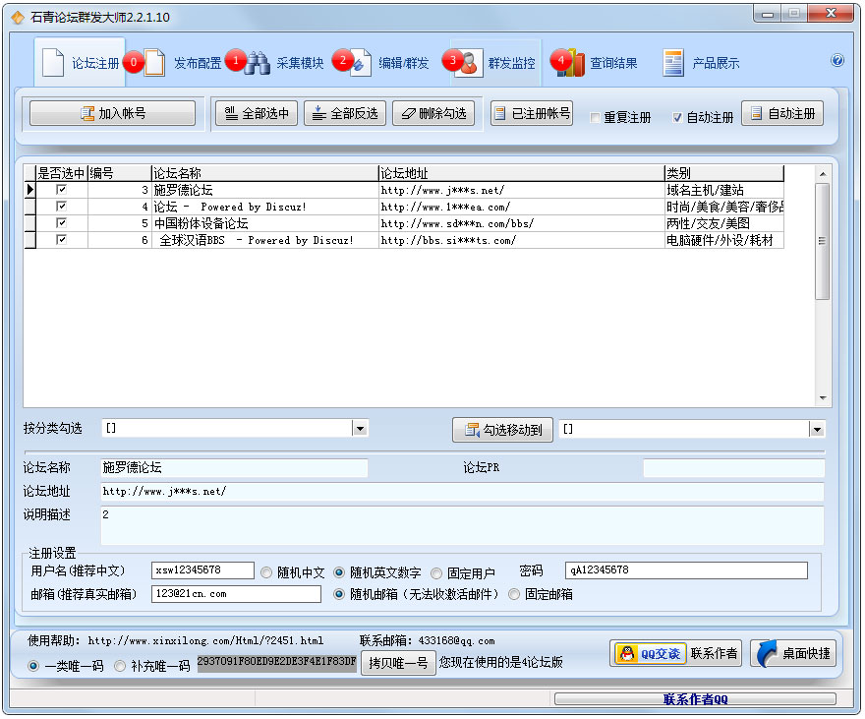Select the 随机中文 username radio option
This screenshot has width=865, height=719.
[x=266, y=572]
